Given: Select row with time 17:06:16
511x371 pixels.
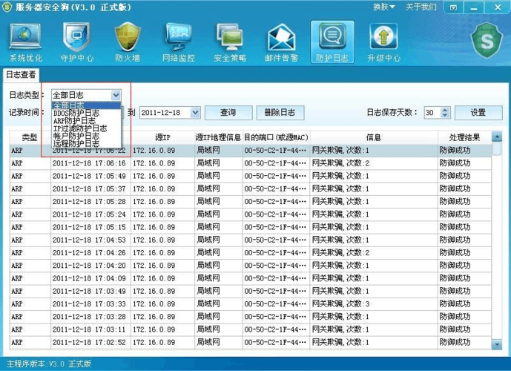Looking at the screenshot, I should tap(250, 163).
